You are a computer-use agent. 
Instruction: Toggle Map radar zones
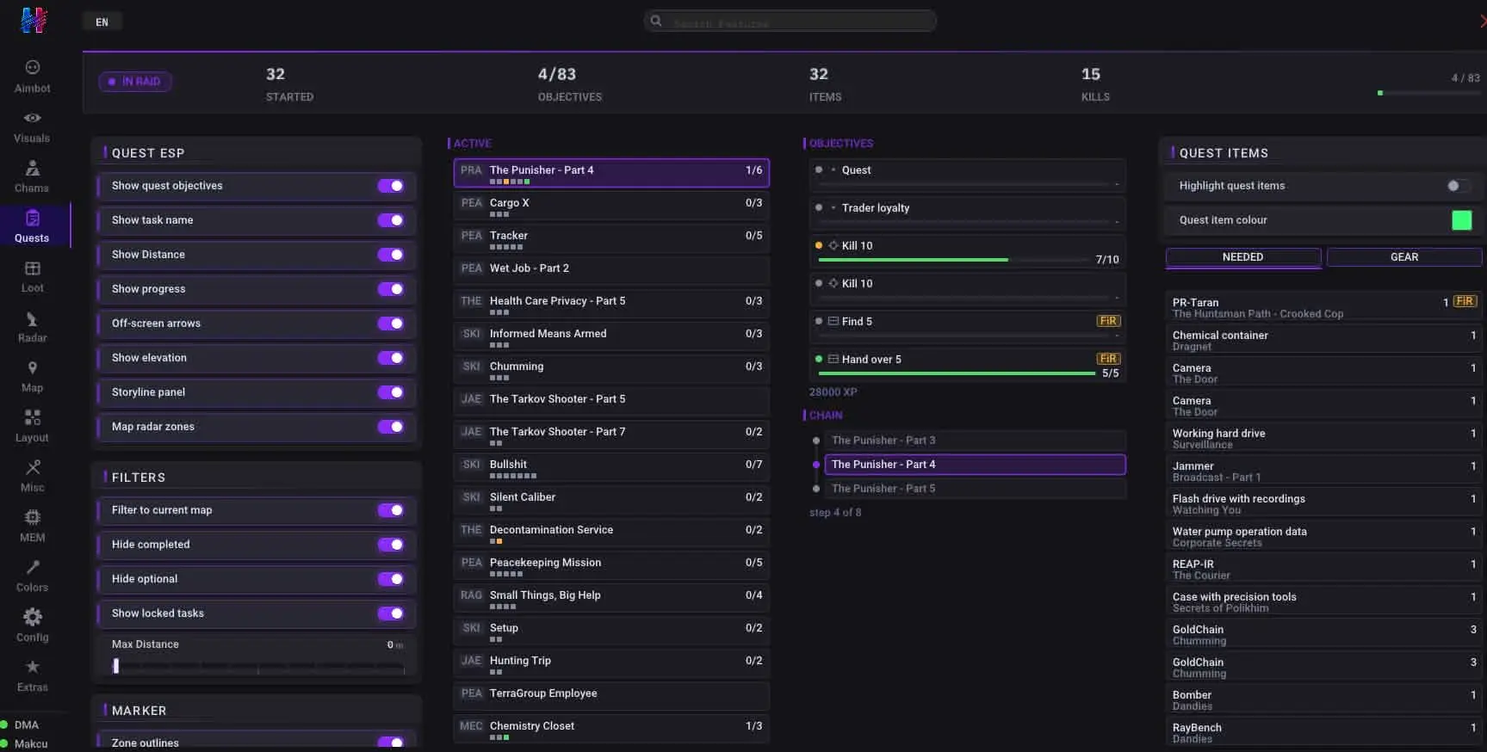[x=390, y=427]
